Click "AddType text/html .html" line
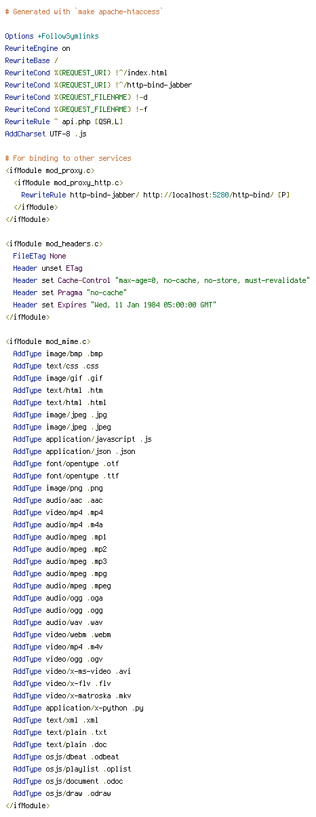316x817 pixels. coord(60,402)
